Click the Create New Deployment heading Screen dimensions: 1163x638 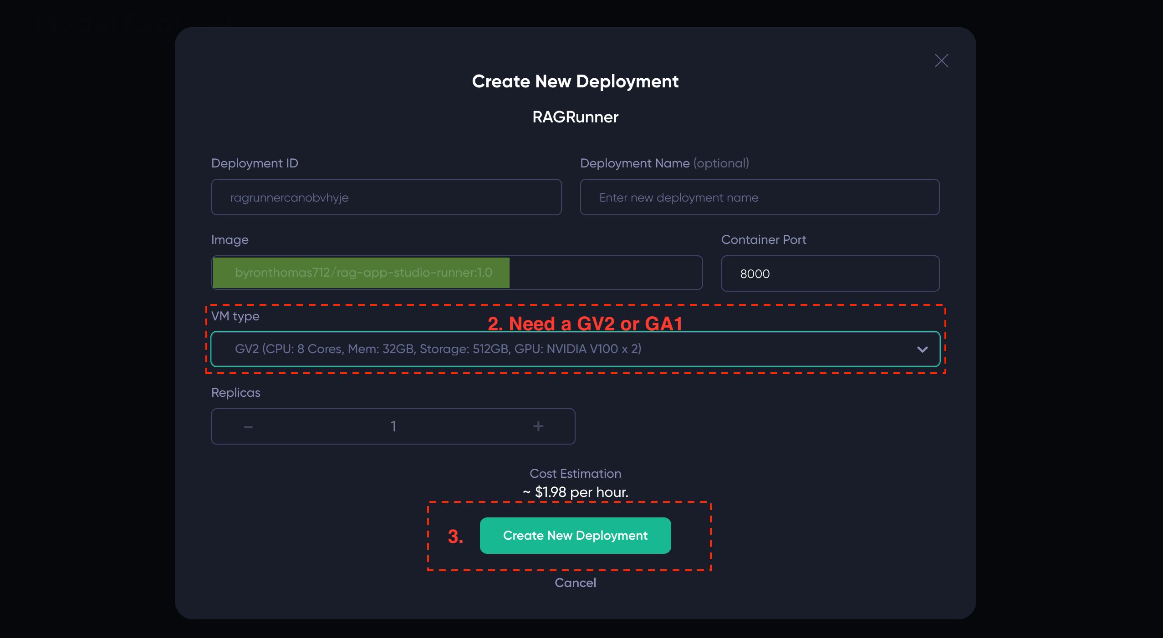575,81
